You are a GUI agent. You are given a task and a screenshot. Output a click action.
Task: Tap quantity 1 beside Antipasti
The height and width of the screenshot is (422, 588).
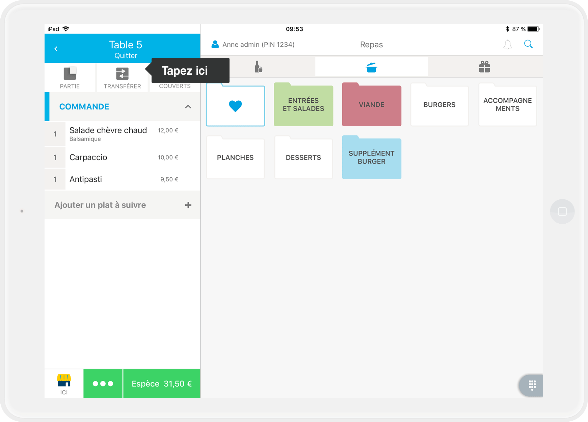(55, 179)
